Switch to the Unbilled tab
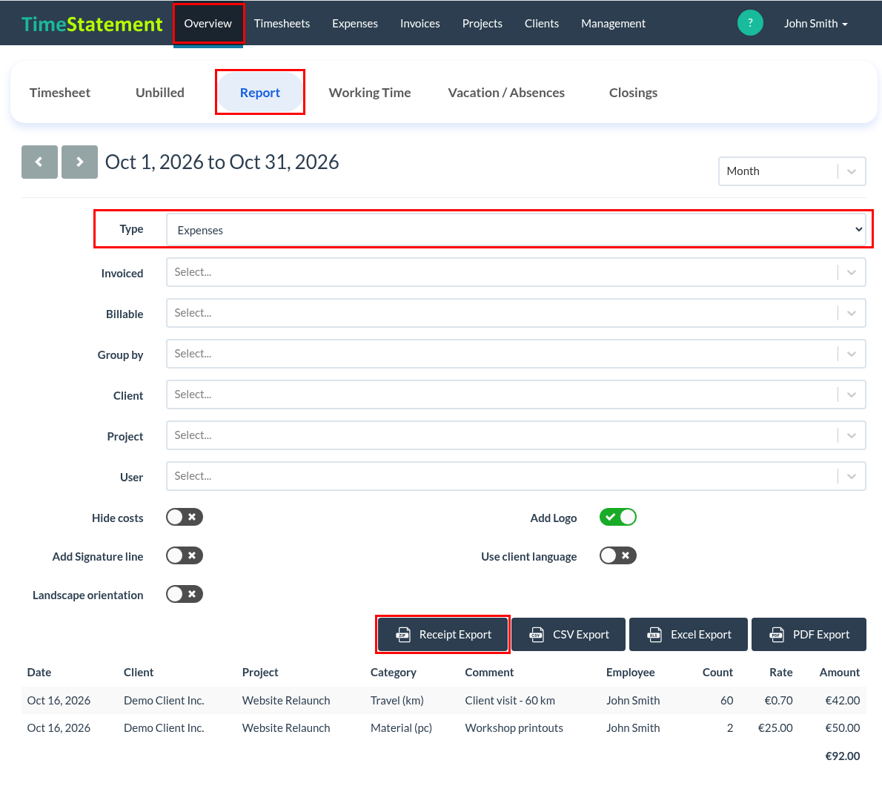 point(160,92)
